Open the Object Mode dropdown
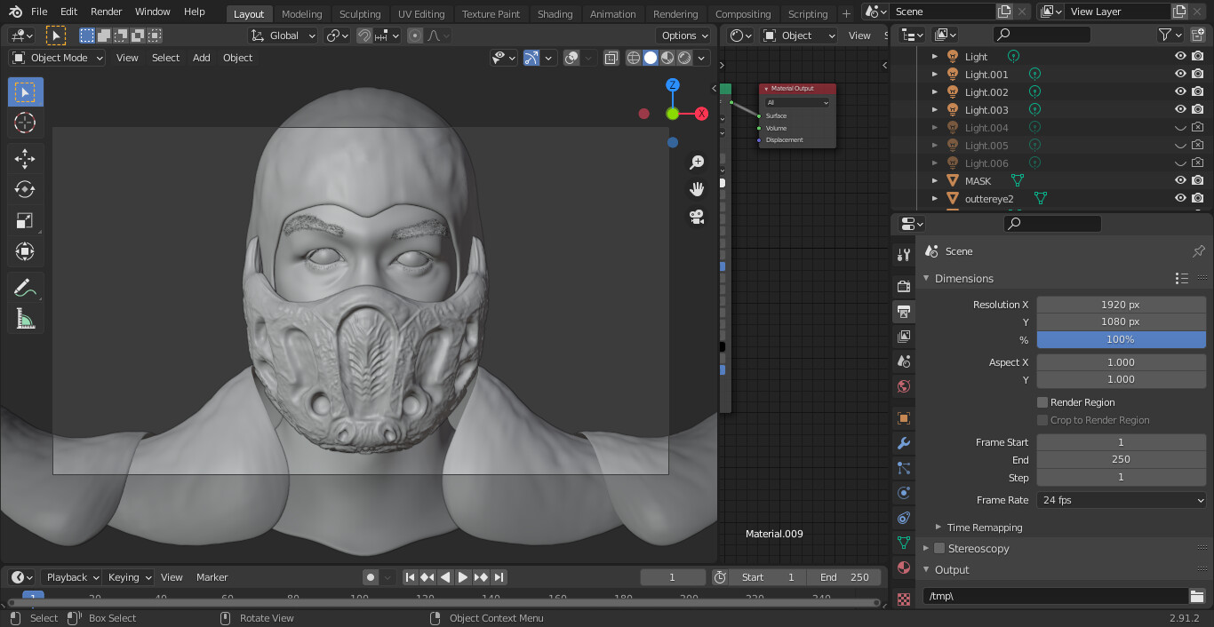Viewport: 1214px width, 627px height. pos(57,58)
